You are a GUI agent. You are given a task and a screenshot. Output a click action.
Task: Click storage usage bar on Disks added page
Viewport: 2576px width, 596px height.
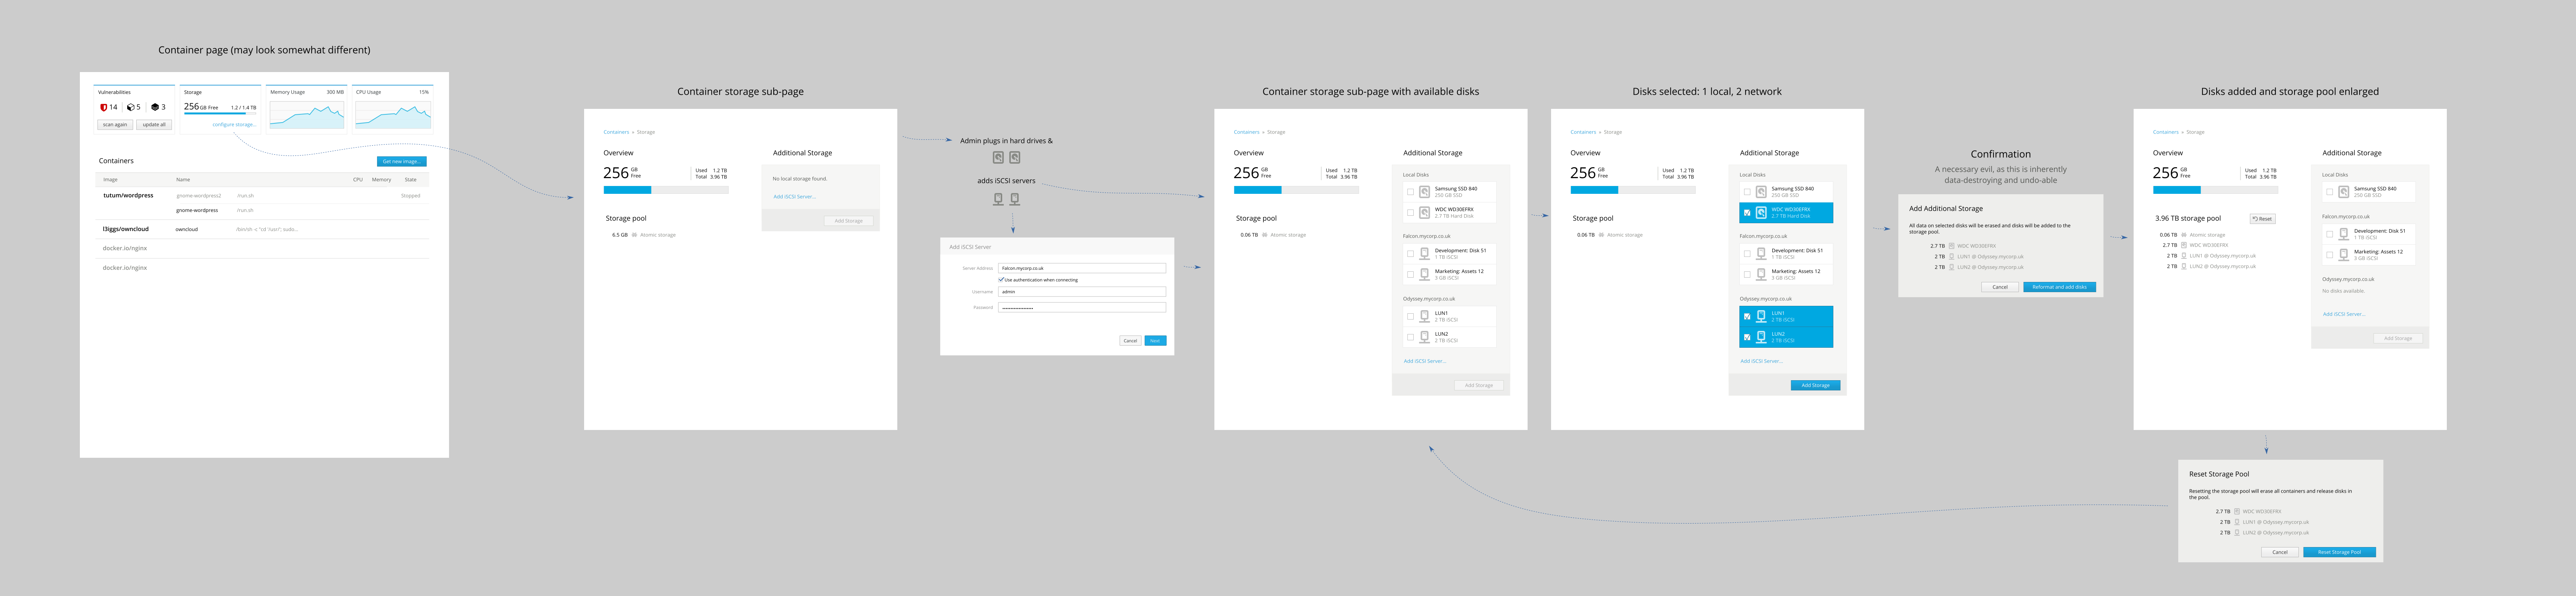[2215, 190]
